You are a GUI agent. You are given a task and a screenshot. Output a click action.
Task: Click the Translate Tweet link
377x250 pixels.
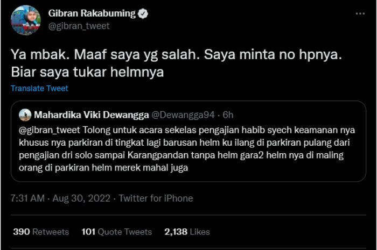click(39, 88)
